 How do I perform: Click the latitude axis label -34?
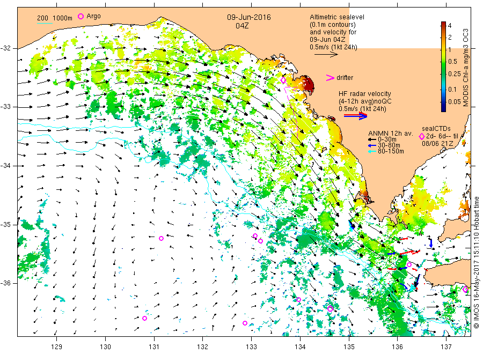[5, 166]
